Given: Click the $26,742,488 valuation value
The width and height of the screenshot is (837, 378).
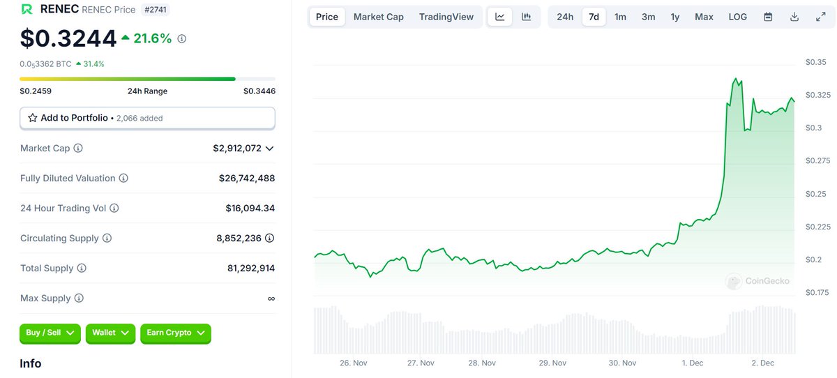Looking at the screenshot, I should [x=247, y=179].
